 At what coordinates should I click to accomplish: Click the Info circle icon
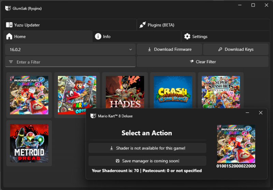[x=98, y=37]
